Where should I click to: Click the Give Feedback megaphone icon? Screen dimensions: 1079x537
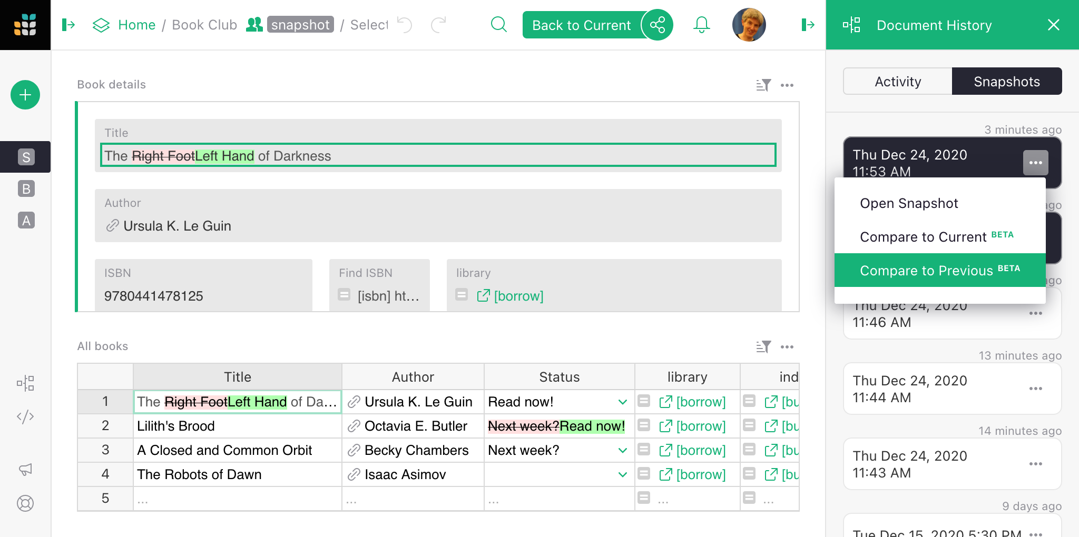point(25,469)
